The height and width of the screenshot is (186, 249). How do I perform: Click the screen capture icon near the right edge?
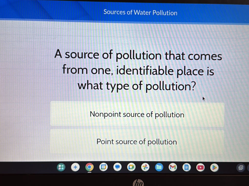[x=241, y=168]
